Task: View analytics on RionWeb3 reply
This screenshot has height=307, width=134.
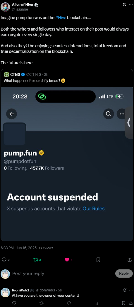Action: tap(96, 303)
